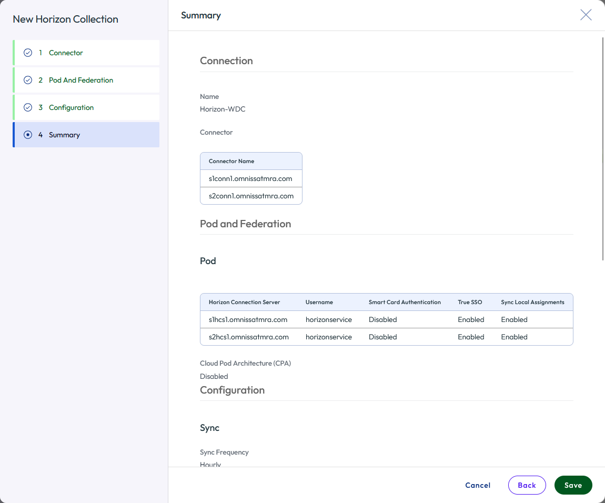Click the Sync Local Assignments column header
The height and width of the screenshot is (503, 605).
point(532,302)
